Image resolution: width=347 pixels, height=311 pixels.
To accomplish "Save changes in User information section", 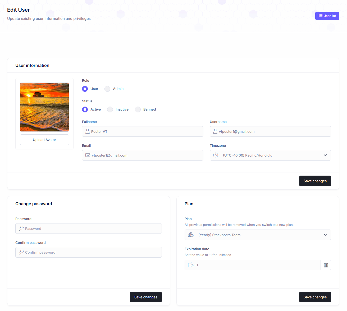I will pyautogui.click(x=315, y=181).
